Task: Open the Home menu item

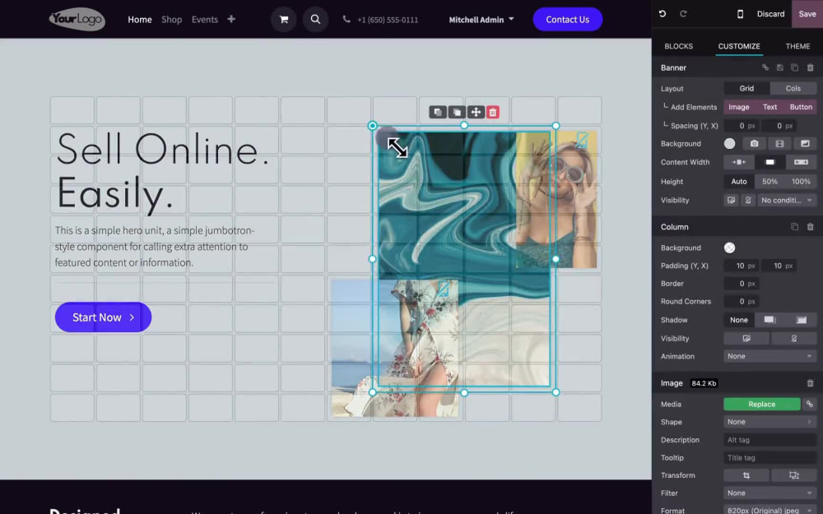Action: (140, 20)
